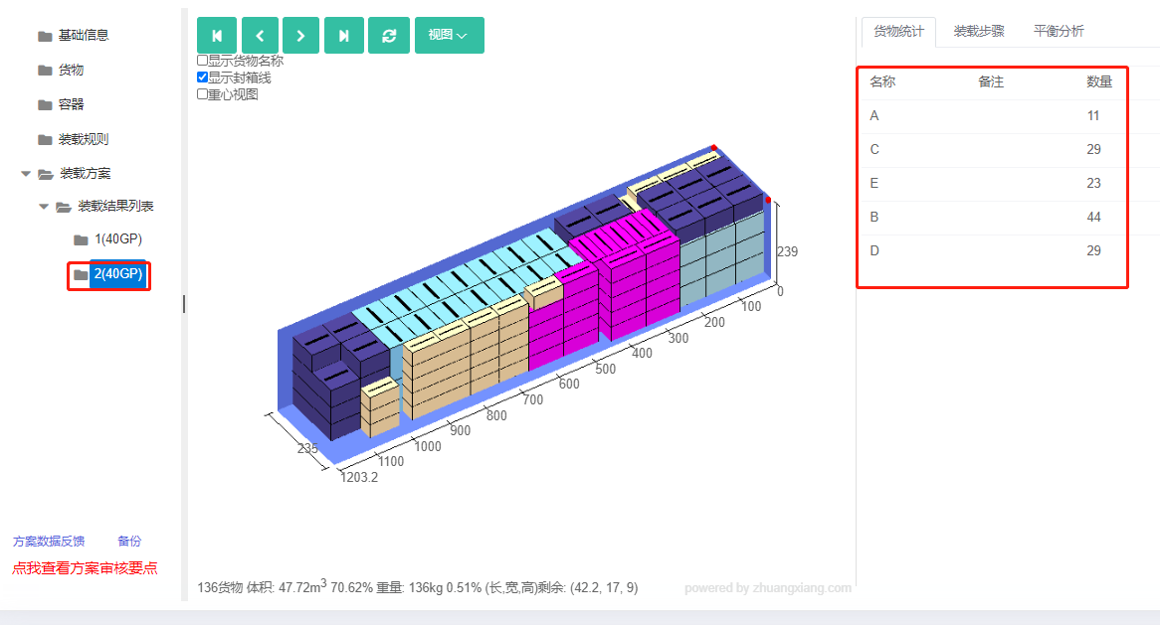Jump to the first loading step
Screen dimensions: 1160x625
pyautogui.click(x=217, y=36)
